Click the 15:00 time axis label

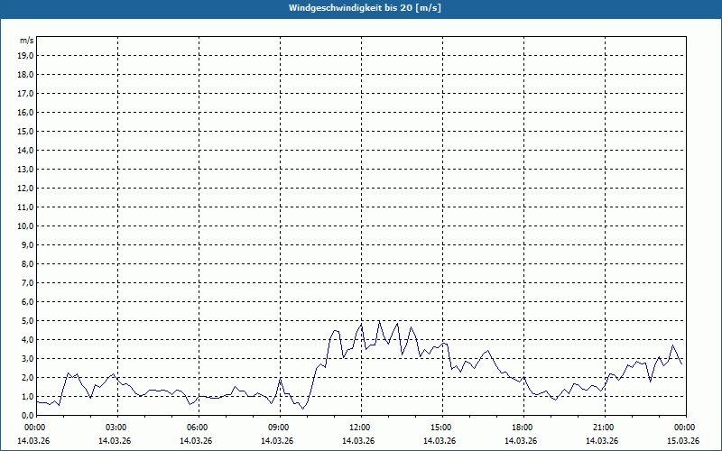(x=441, y=427)
